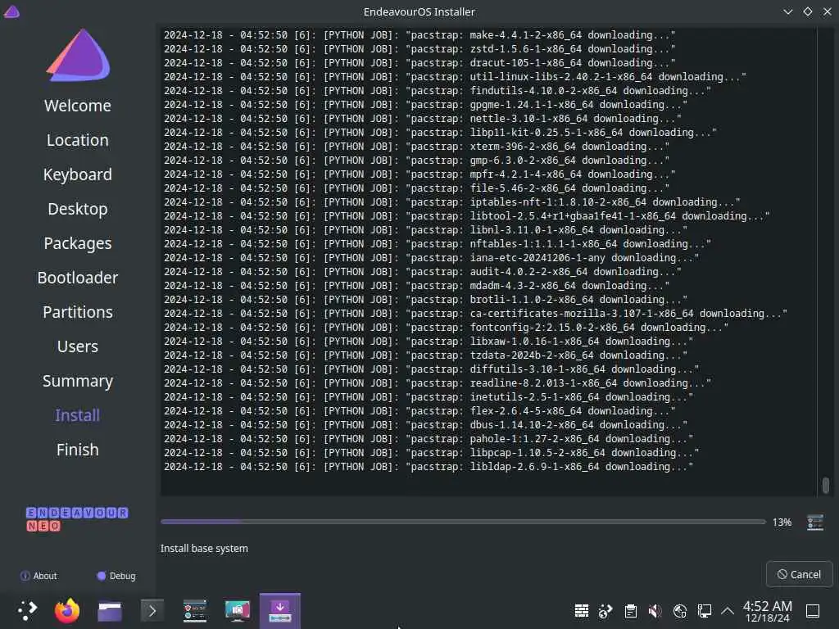Open the welcome app taskbar icon
Screen dimensions: 839x629
[x=195, y=611]
